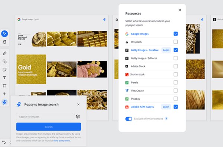Log in to Getty Images Creative
The width and height of the screenshot is (223, 147).
(166, 50)
